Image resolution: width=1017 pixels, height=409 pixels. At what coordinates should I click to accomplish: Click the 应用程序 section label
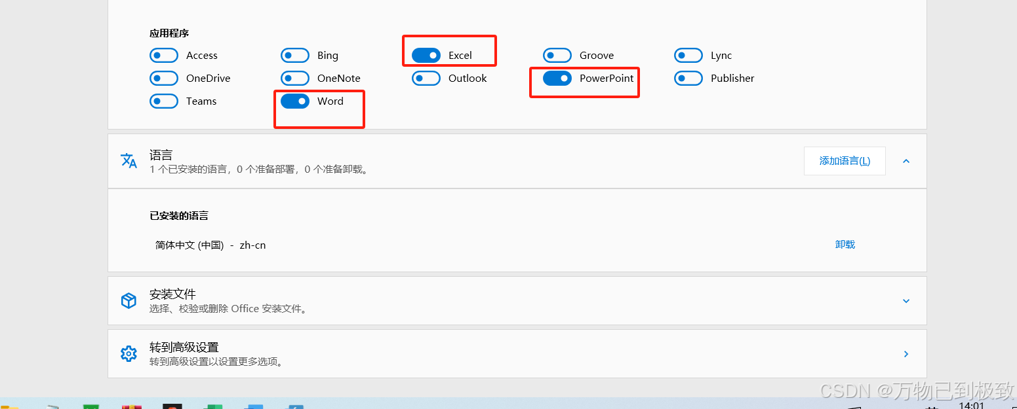[x=169, y=33]
